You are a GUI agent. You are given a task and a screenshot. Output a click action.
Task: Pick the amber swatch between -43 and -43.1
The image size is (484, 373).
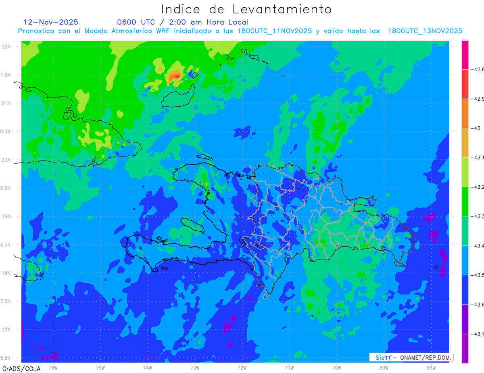tap(465, 142)
